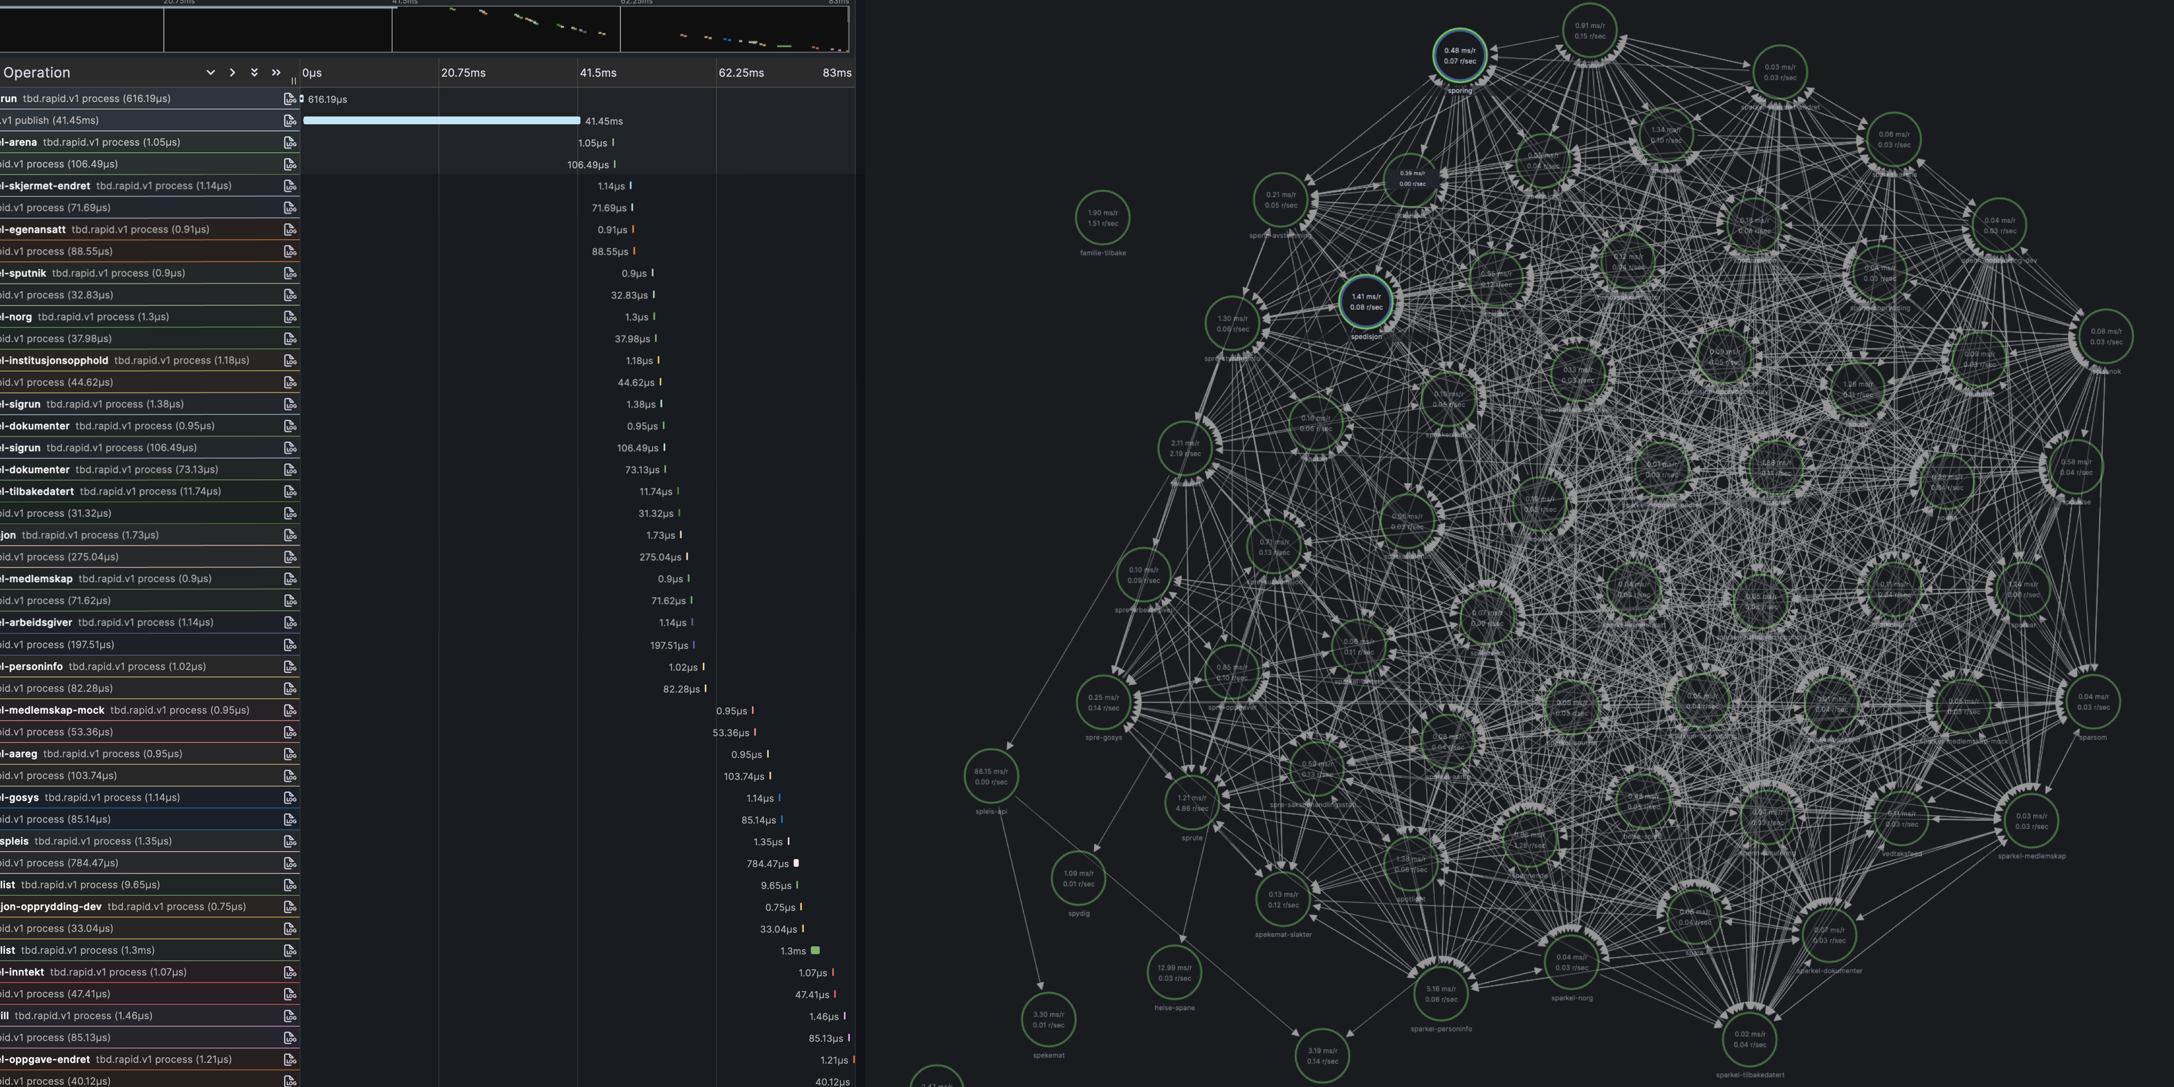Viewport: 2174px width, 1087px height.
Task: Open logs icon for l-medlemskap (0.9µs) row
Action: coord(290,579)
